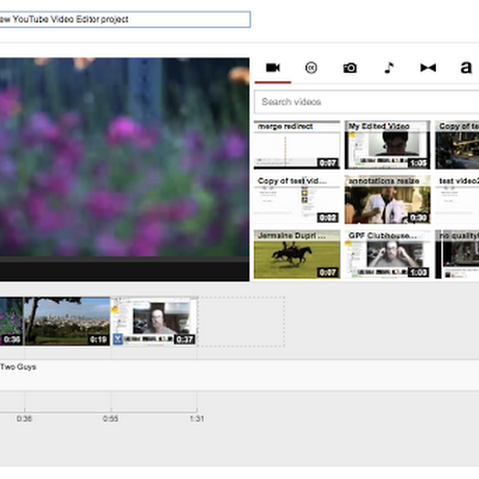Click the project title text field

pyautogui.click(x=124, y=20)
